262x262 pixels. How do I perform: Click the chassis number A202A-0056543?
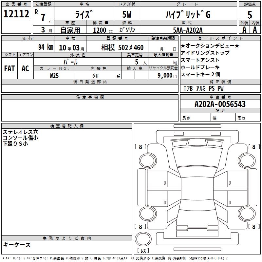click(x=220, y=104)
